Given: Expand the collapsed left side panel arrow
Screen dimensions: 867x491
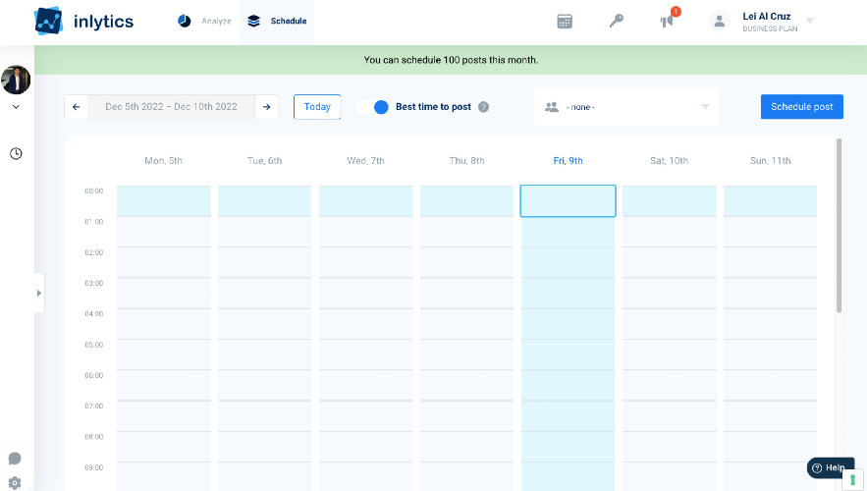Looking at the screenshot, I should 38,293.
